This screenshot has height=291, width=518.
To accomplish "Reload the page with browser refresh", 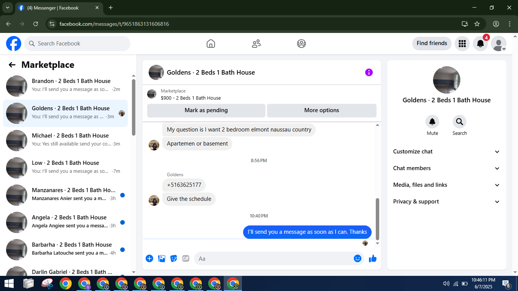I will (x=36, y=24).
